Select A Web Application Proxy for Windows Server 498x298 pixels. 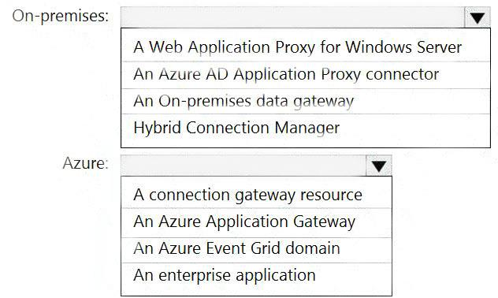[x=306, y=47]
